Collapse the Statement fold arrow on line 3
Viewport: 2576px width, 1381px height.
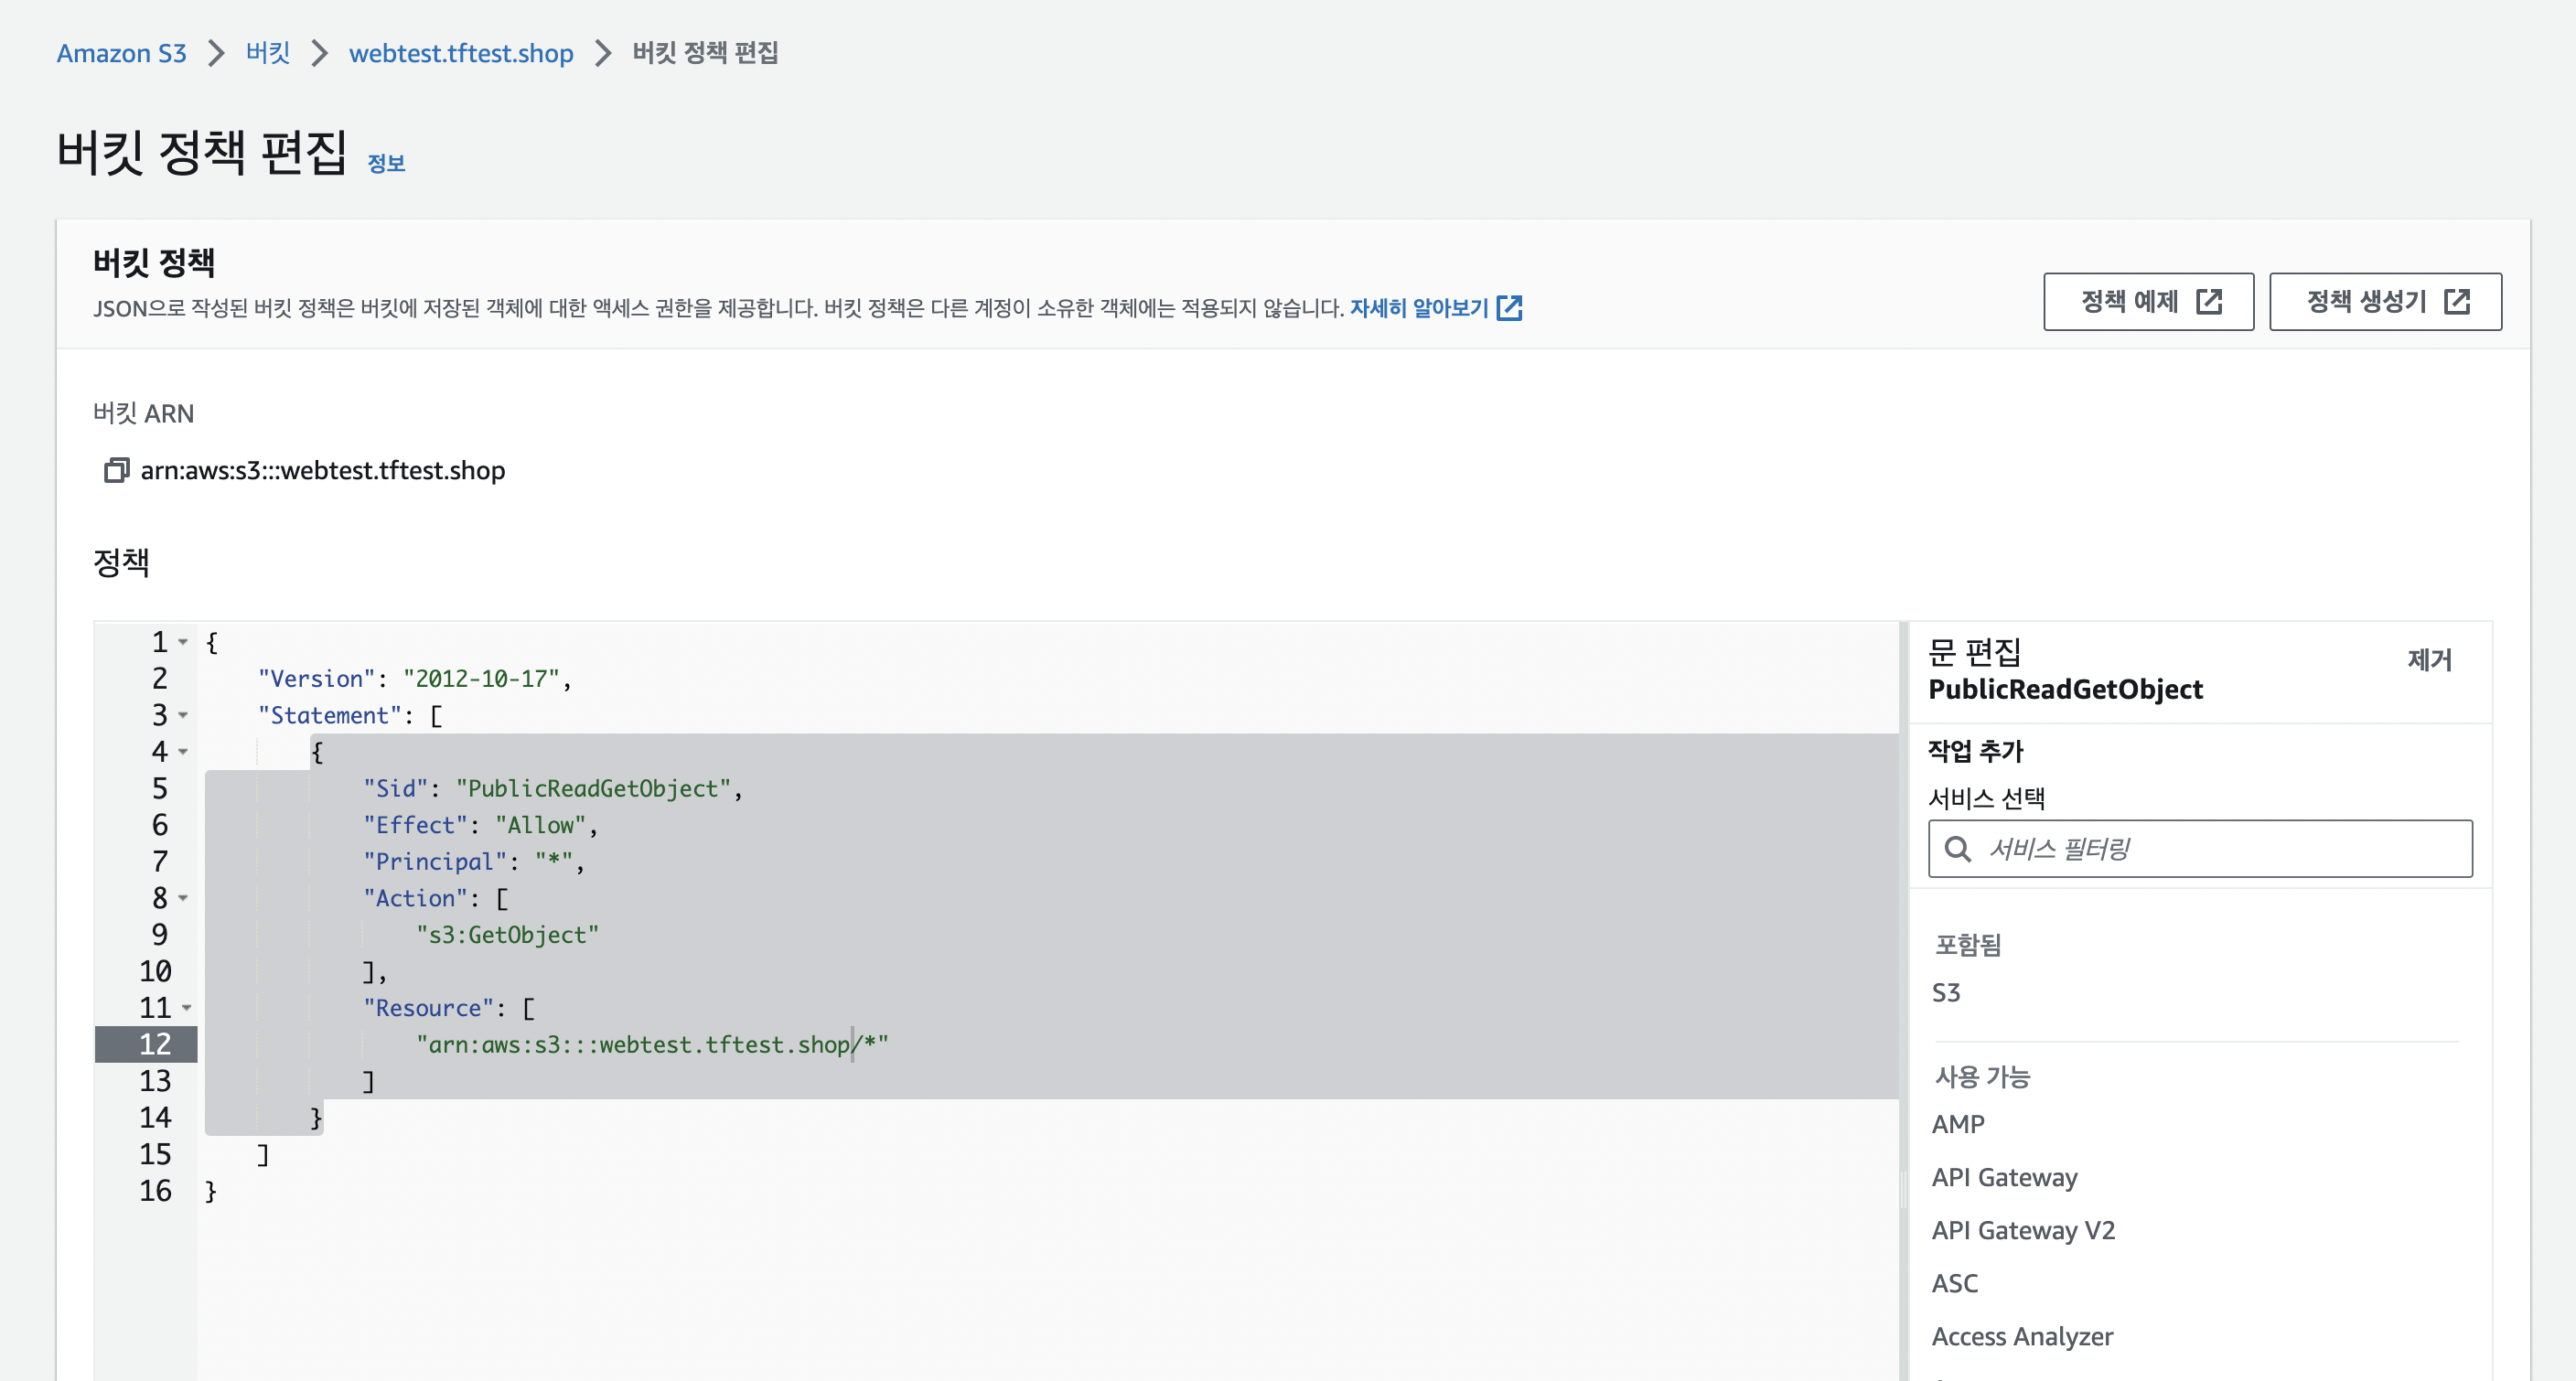(x=183, y=715)
